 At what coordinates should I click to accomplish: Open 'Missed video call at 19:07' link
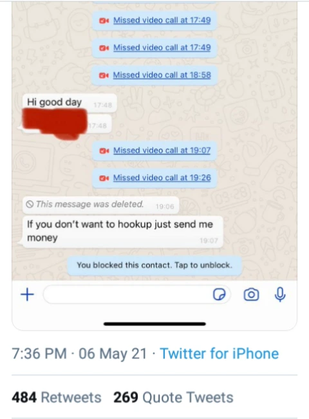tap(162, 151)
